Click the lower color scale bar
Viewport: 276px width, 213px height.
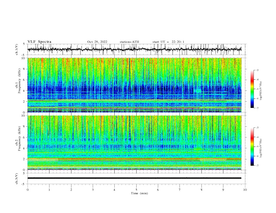coord(252,147)
